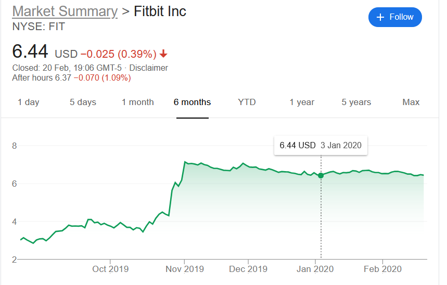Show the 1 year price chart
Screen dimensions: 447x285
pos(302,102)
